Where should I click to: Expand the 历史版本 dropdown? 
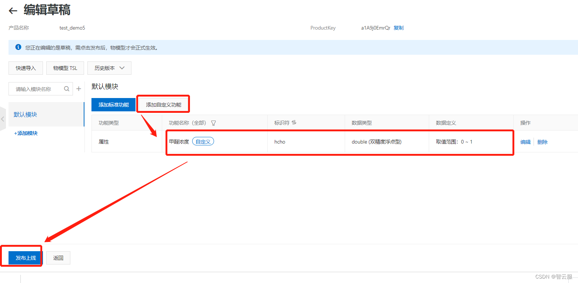[109, 68]
